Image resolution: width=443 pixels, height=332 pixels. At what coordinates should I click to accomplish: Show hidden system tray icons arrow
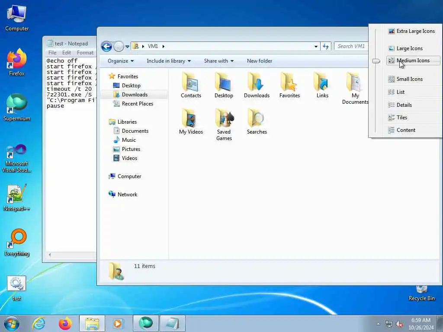coord(378,324)
